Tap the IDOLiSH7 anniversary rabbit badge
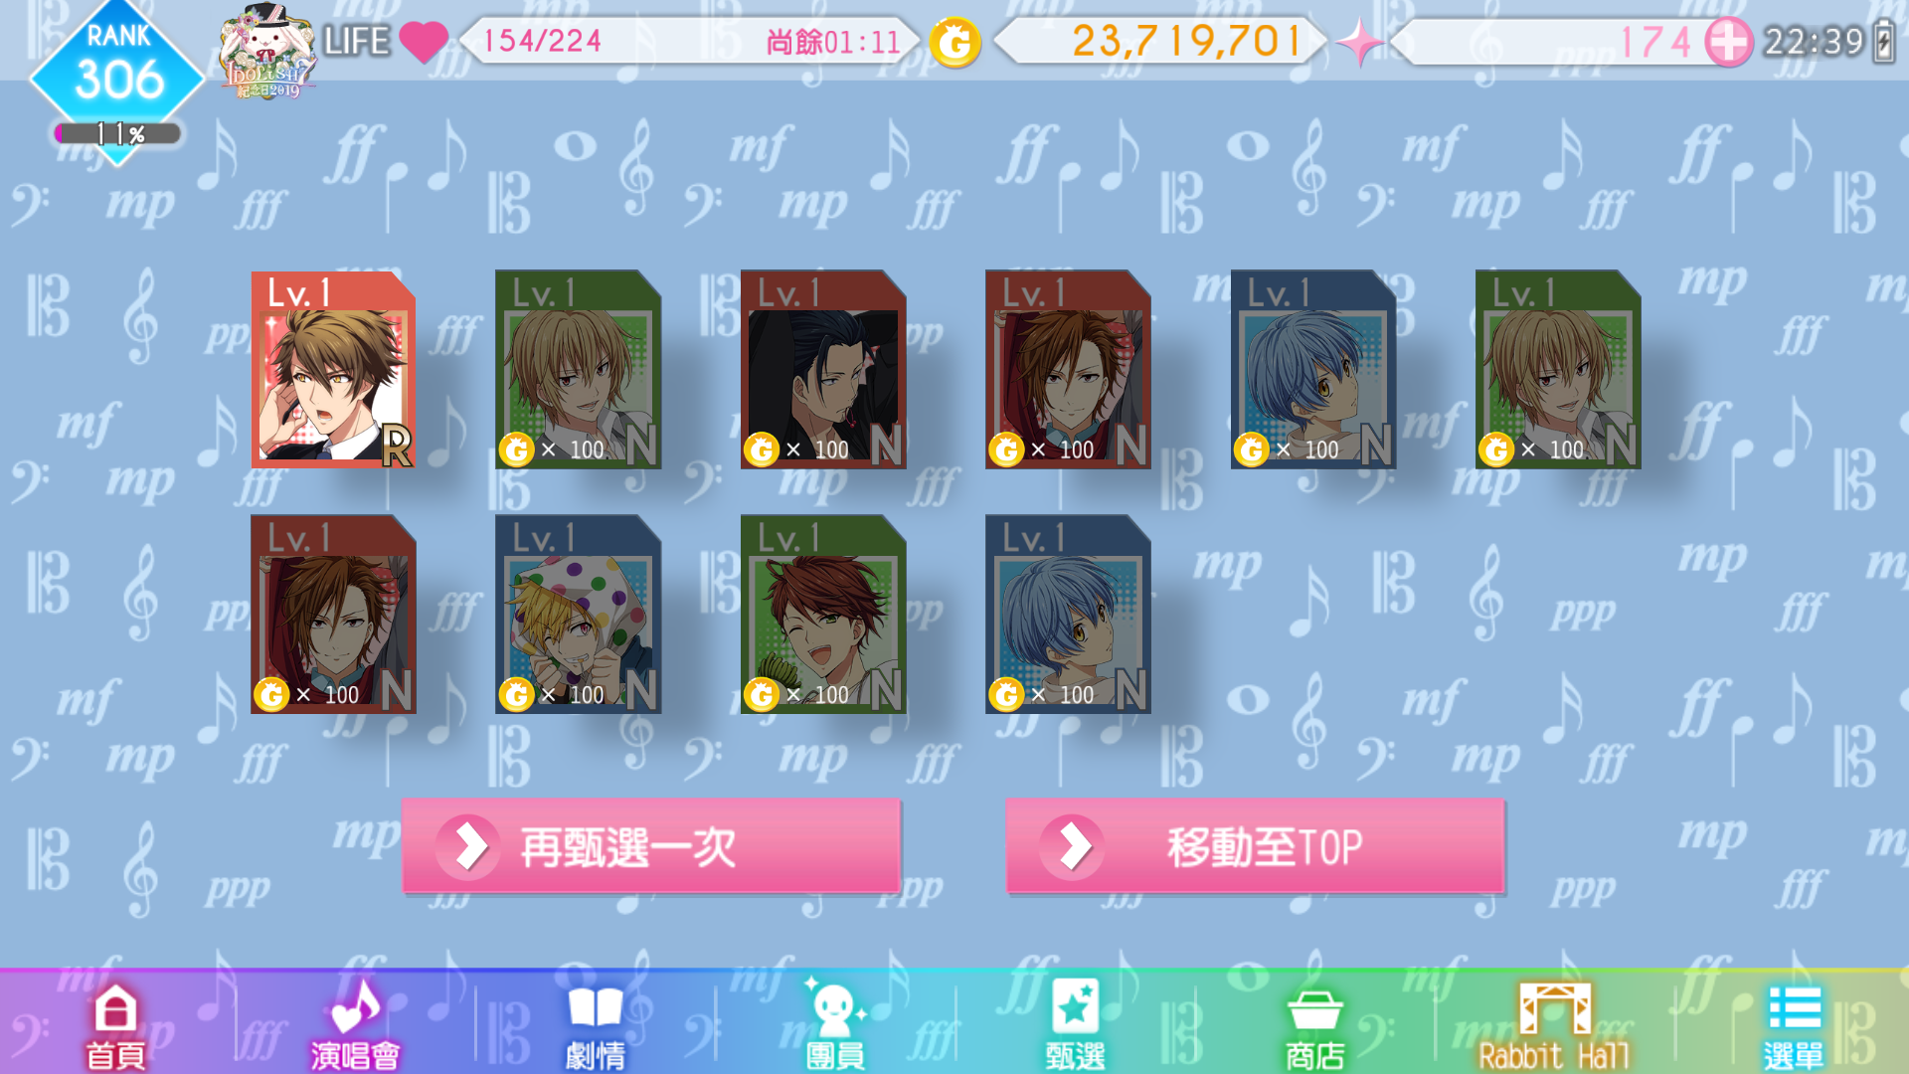 click(x=267, y=52)
